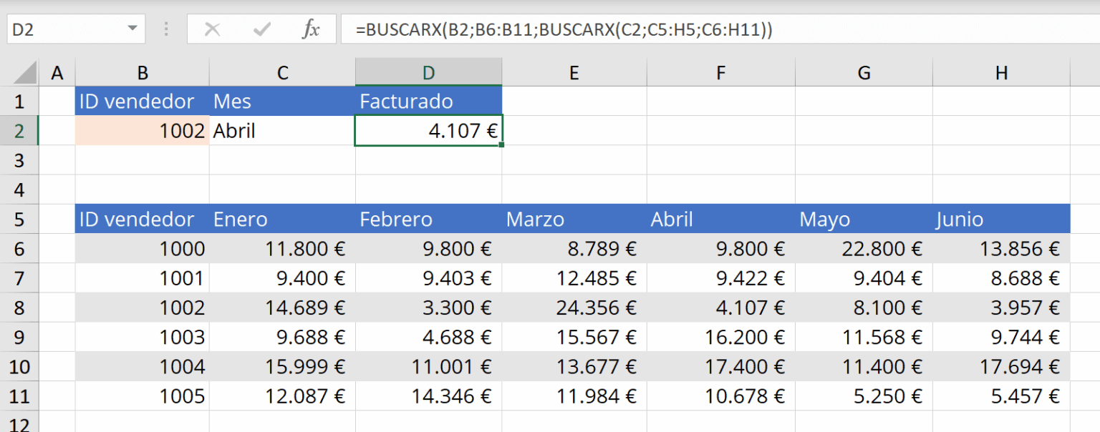Select cell D2 showing 4.107 €

point(428,131)
